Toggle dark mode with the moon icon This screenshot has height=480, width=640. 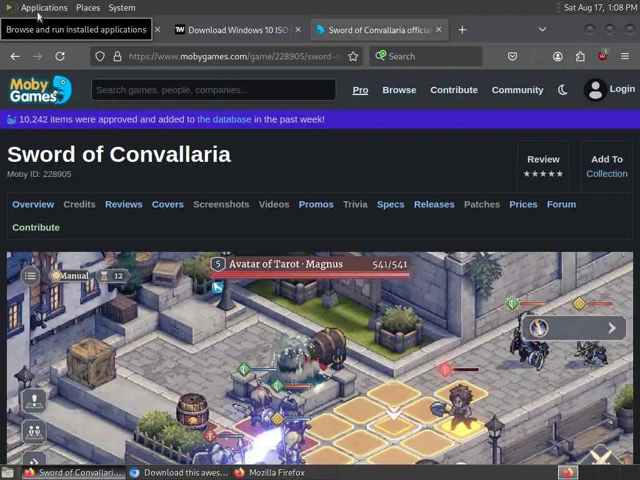(563, 90)
